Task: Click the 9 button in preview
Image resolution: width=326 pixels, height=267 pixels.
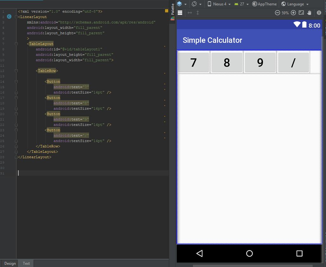Action: [x=260, y=62]
